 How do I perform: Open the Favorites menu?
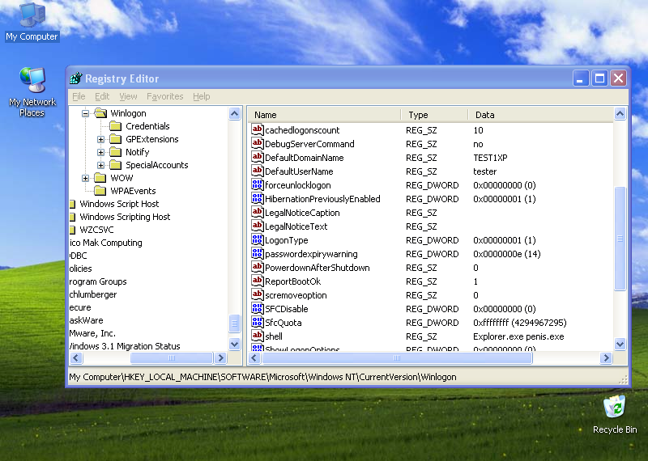click(165, 96)
